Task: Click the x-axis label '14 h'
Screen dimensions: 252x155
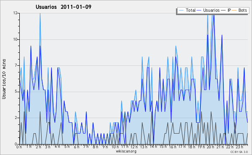Action: 153,147
